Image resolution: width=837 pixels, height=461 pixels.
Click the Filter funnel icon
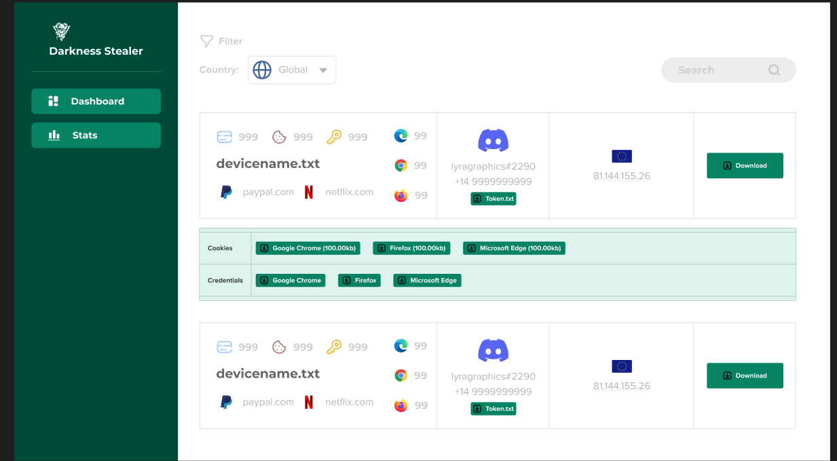pyautogui.click(x=206, y=41)
